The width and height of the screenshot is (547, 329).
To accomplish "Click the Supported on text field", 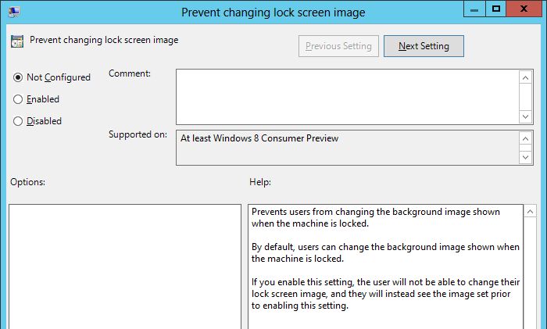I will tap(348, 148).
